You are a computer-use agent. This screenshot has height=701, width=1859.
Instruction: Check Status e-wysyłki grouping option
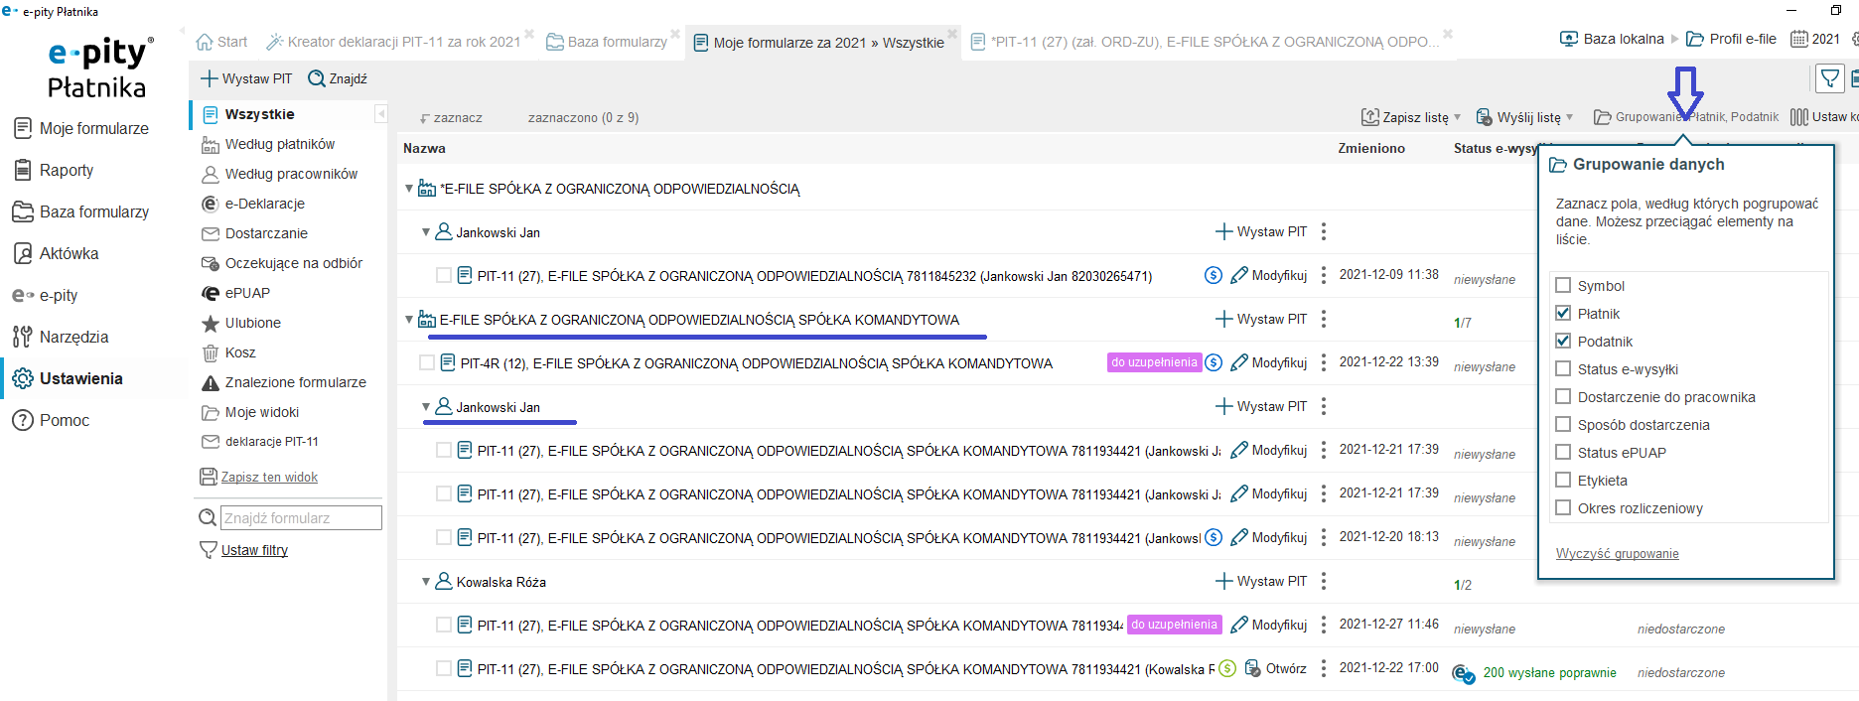click(x=1563, y=369)
